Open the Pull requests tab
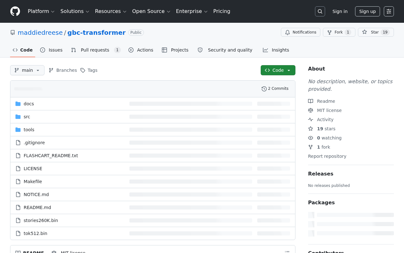The image size is (404, 253). click(96, 50)
